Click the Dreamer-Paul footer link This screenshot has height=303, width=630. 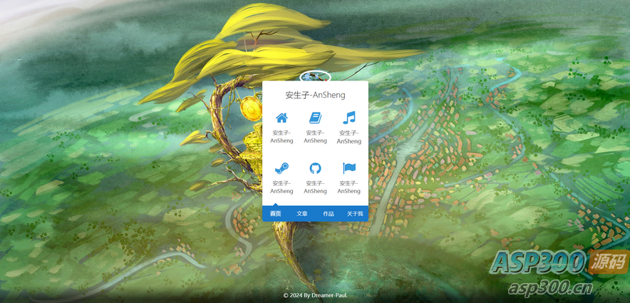(329, 295)
